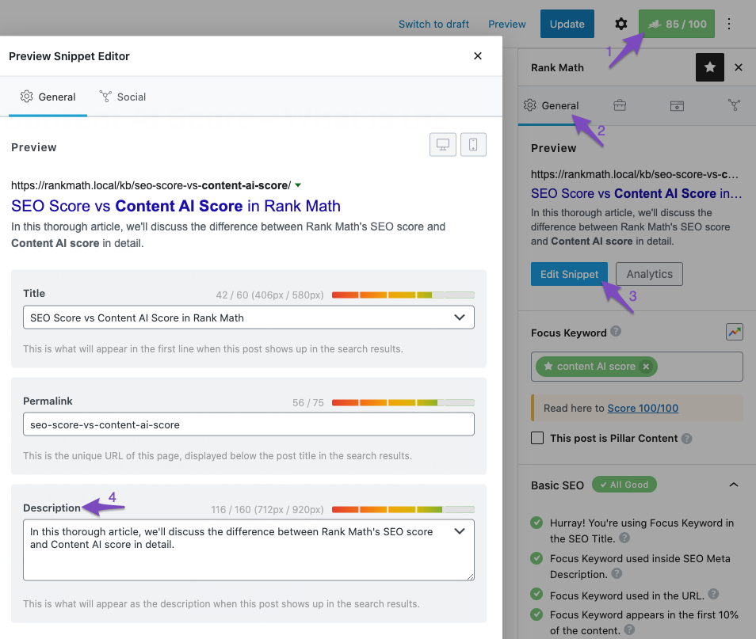Click sidebar preview title SEO Score vs Content AI

636,193
